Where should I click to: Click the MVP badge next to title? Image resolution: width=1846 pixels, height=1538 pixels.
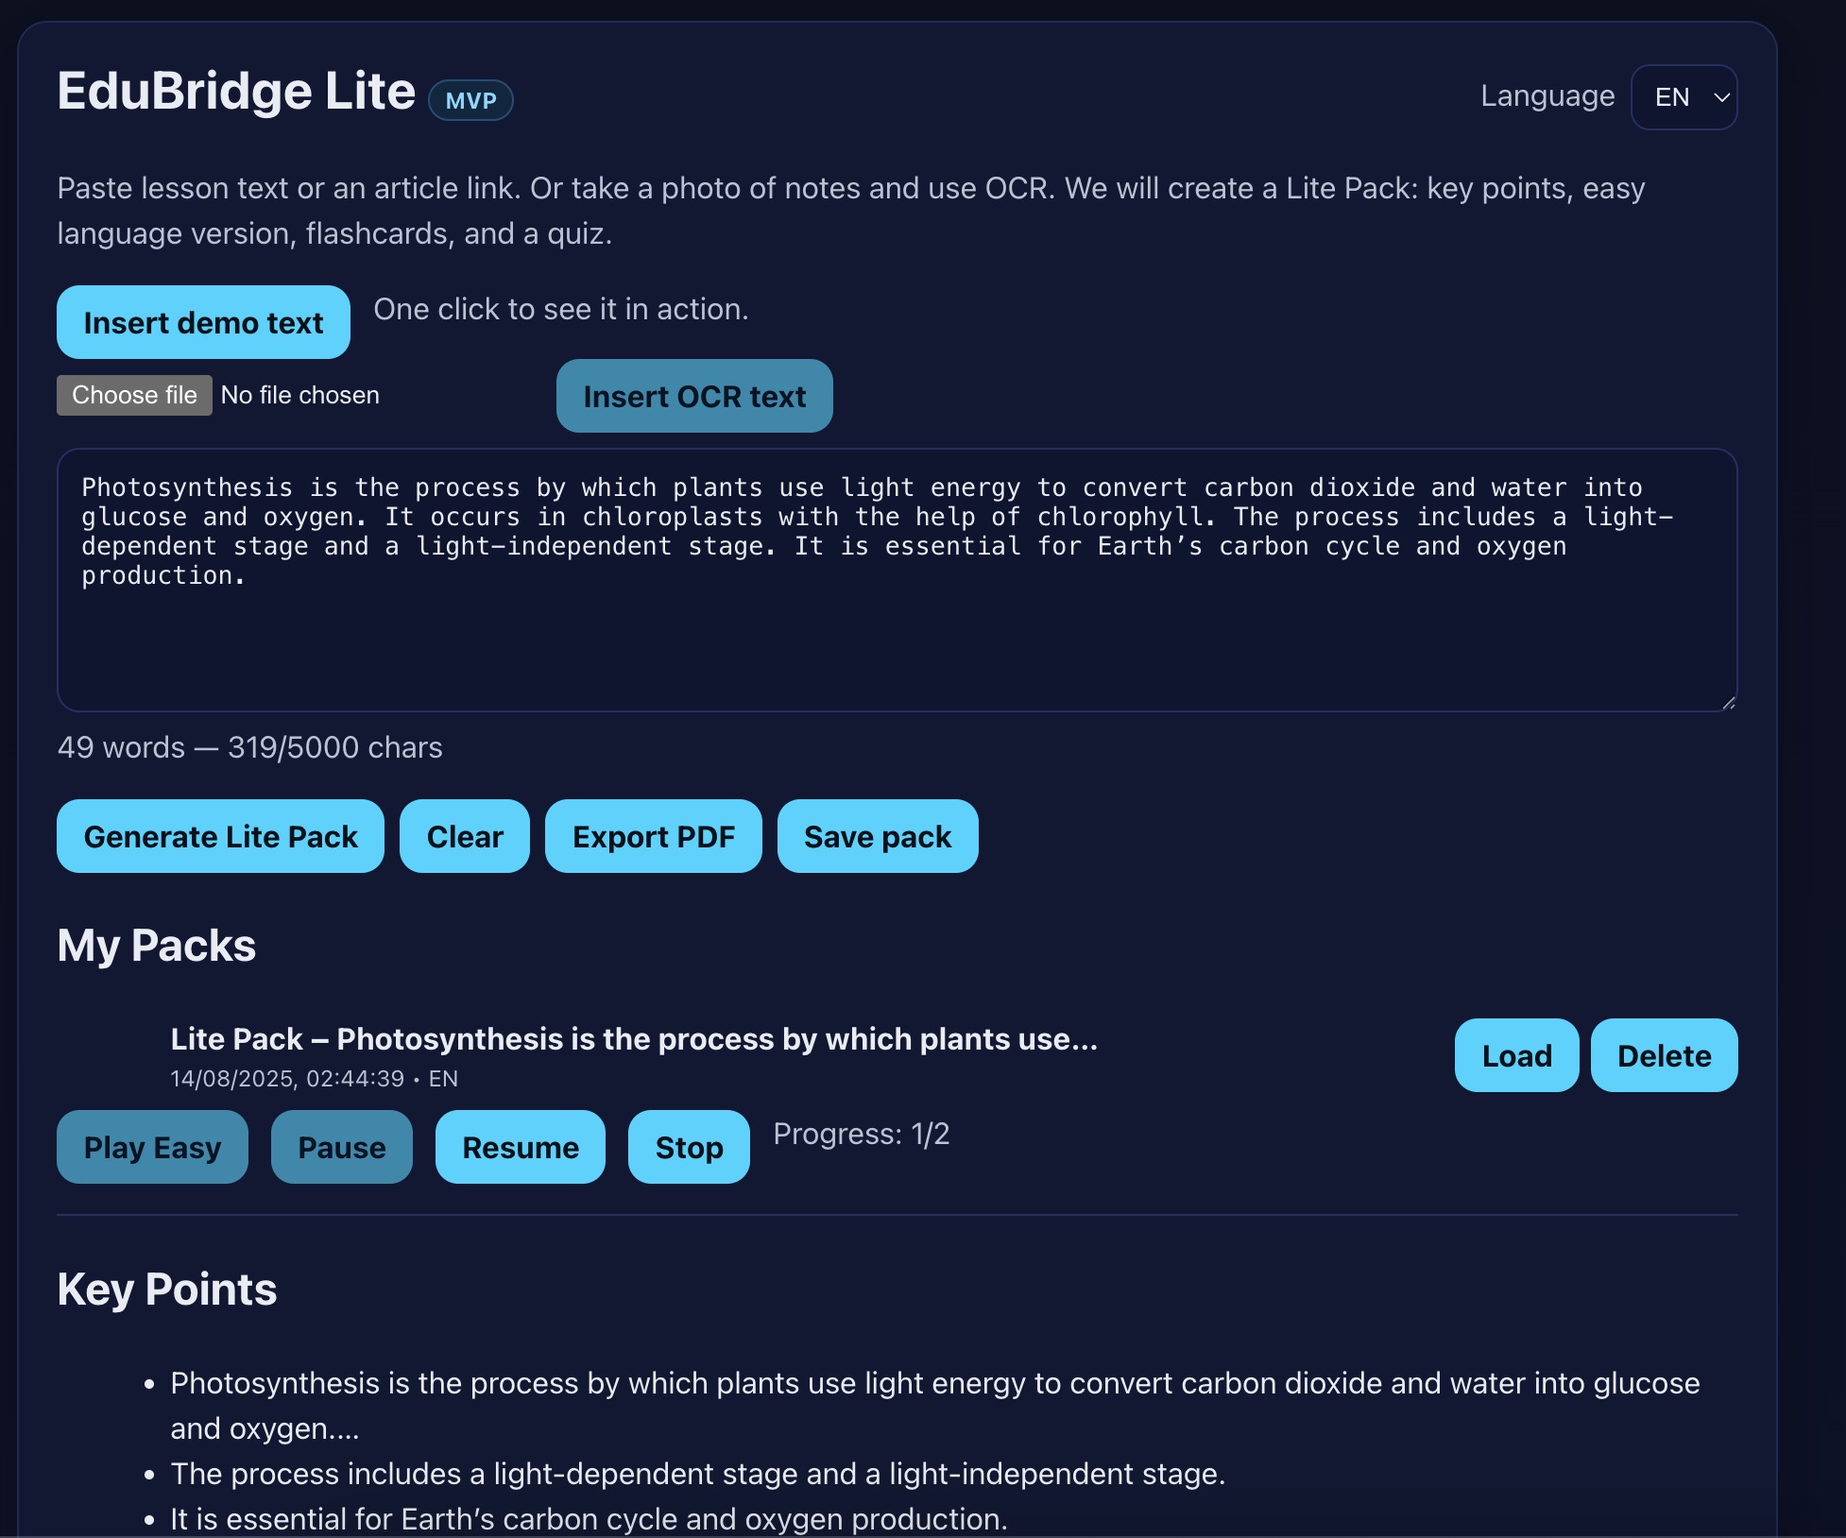click(470, 101)
